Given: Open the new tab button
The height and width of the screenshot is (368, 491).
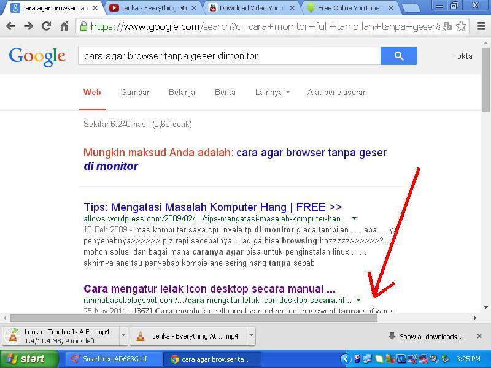Looking at the screenshot, I should [410, 9].
